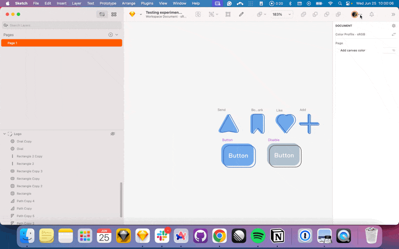The image size is (399, 249).
Task: Open Spotlight search in the menu bar
Action: (x=340, y=3)
